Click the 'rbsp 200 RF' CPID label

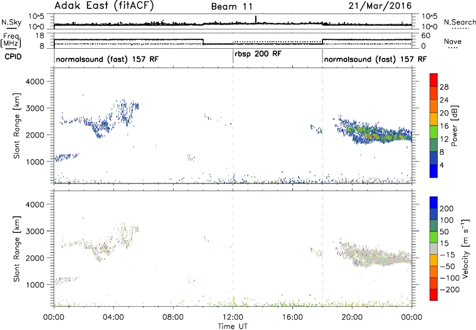coord(258,54)
